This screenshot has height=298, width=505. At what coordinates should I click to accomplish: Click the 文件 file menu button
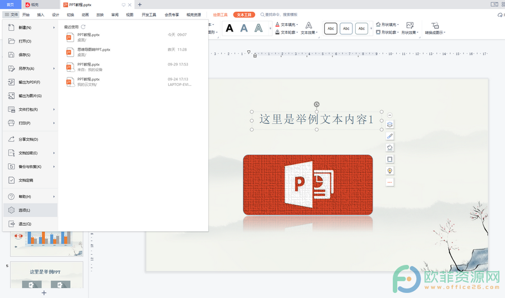coord(11,15)
